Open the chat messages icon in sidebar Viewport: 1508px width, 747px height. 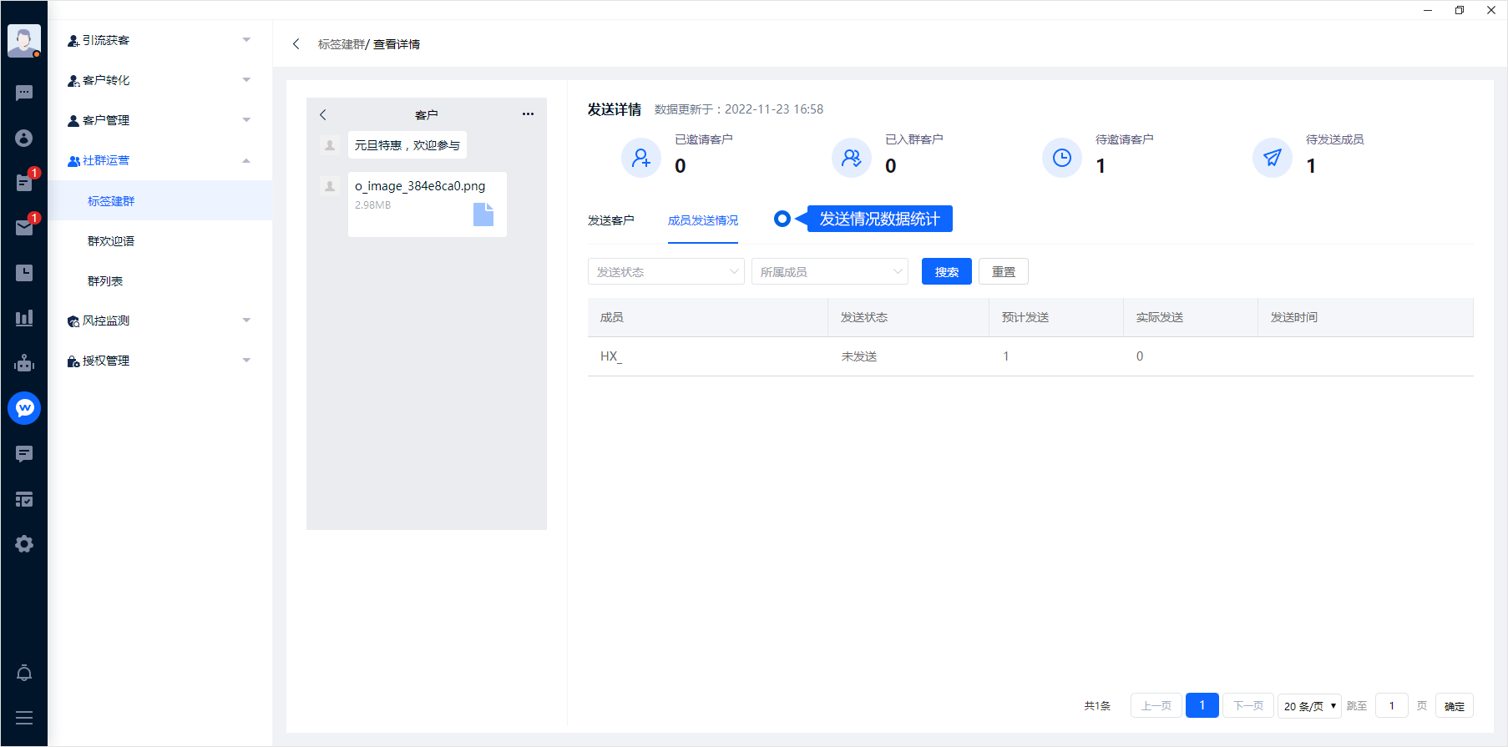24,93
